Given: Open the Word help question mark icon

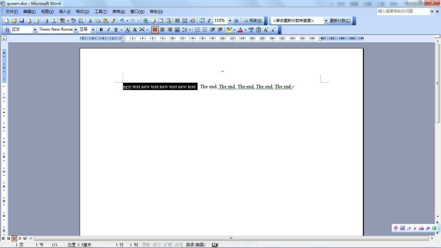Looking at the screenshot, I should coord(236,21).
